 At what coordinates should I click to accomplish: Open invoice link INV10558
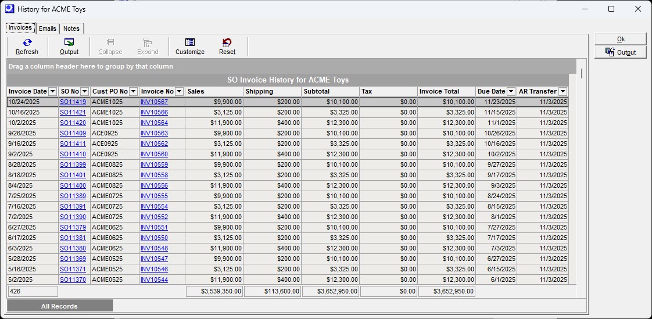(x=154, y=175)
